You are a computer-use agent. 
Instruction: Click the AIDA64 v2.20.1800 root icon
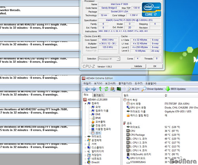(85, 99)
